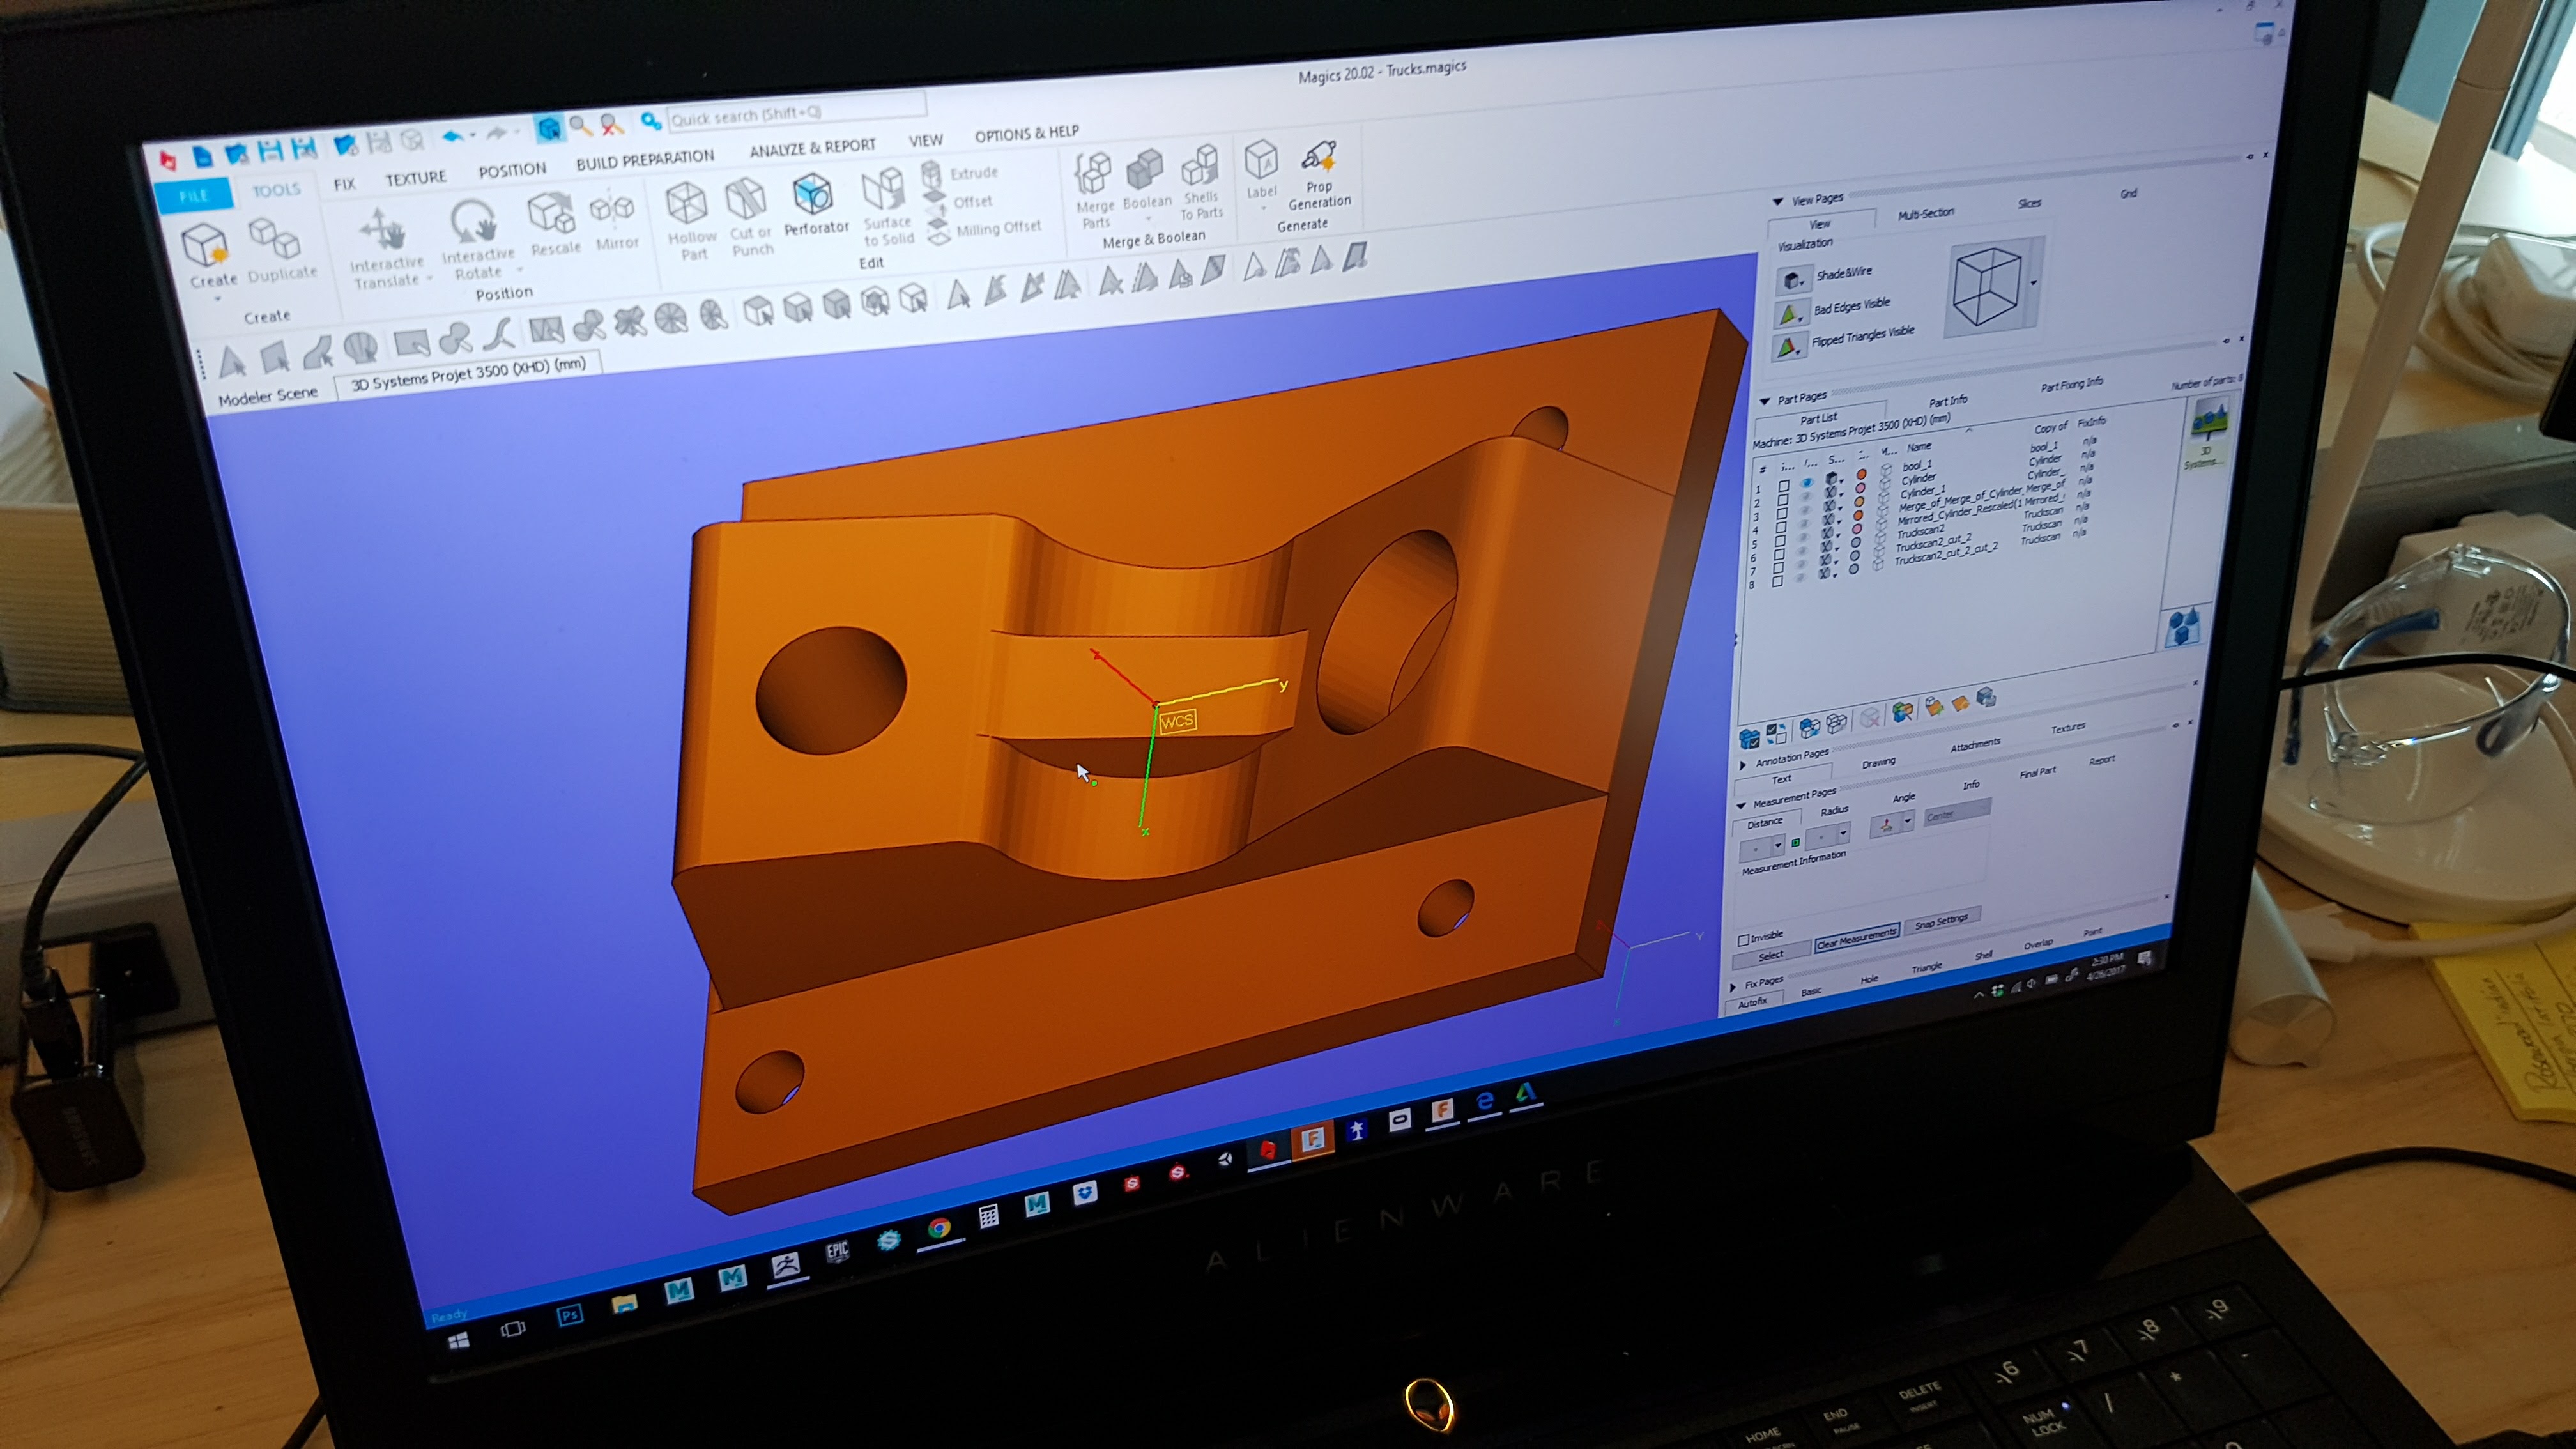
Task: Click the red Magics logo icon
Action: click(x=168, y=161)
